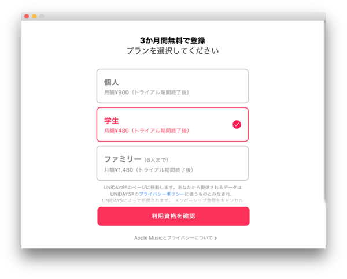Click the プランを選択してください subtitle

pos(172,51)
